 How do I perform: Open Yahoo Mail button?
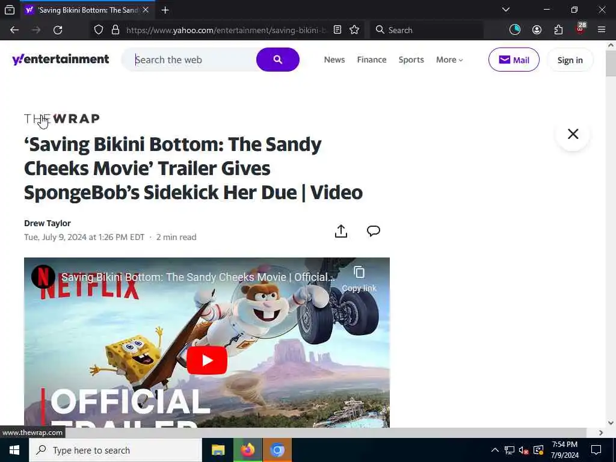[x=514, y=60]
